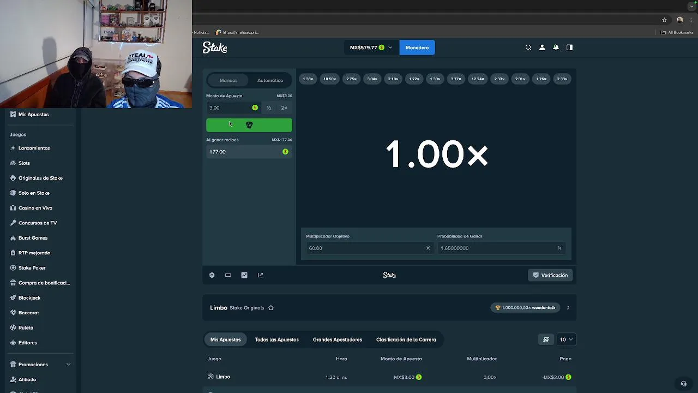This screenshot has width=698, height=393.
Task: Select Automático betting mode
Action: (x=270, y=80)
